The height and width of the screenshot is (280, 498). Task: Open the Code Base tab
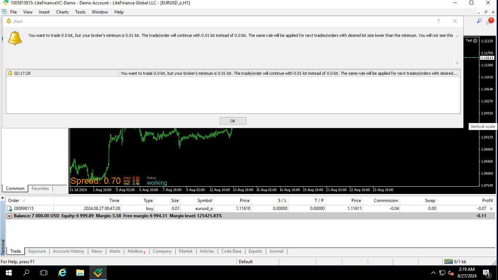pyautogui.click(x=231, y=251)
